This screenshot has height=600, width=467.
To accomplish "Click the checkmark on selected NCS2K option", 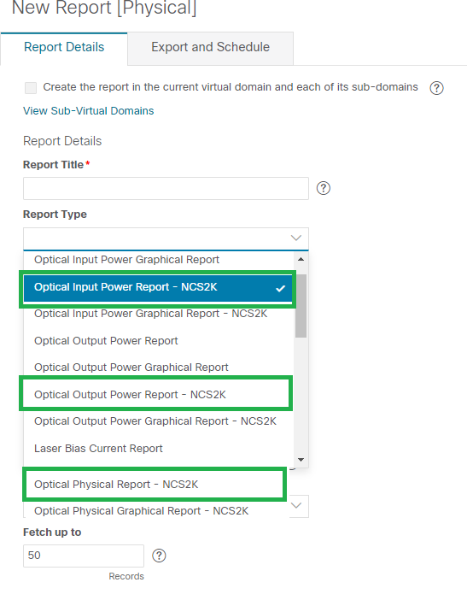I will point(281,289).
